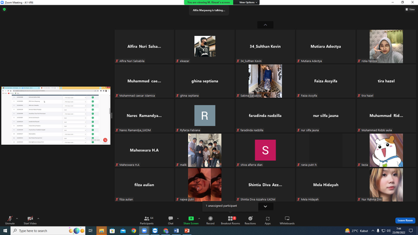Select the Shintia Diva Azzahra tile
This screenshot has height=235, width=418.
tap(265, 185)
